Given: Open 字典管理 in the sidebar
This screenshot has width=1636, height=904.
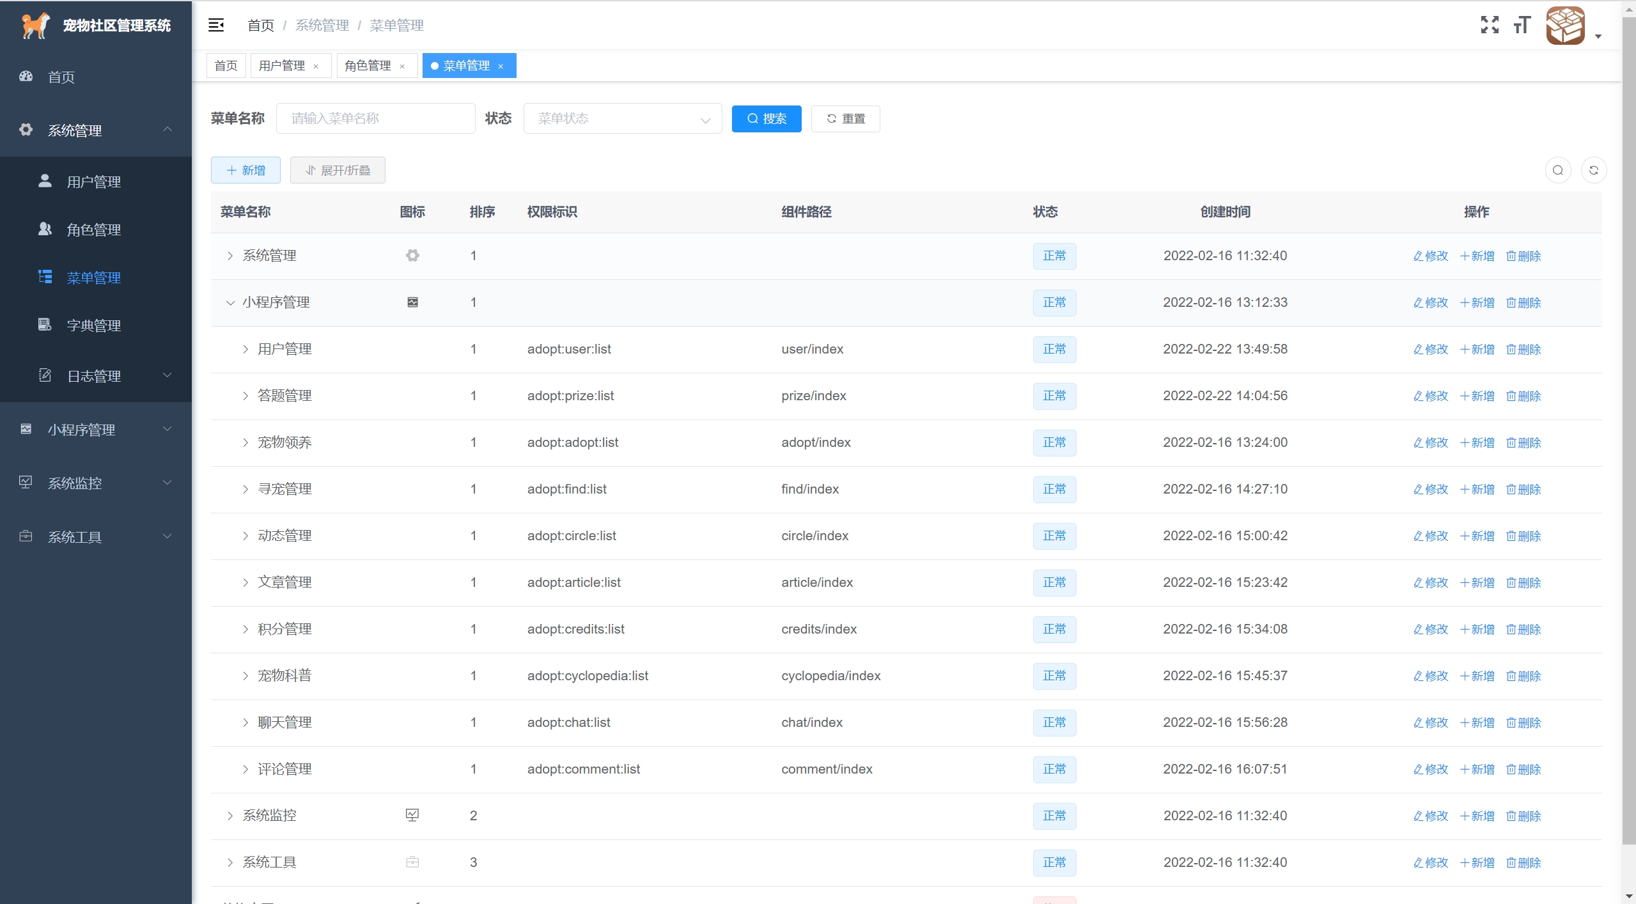Looking at the screenshot, I should coord(96,325).
